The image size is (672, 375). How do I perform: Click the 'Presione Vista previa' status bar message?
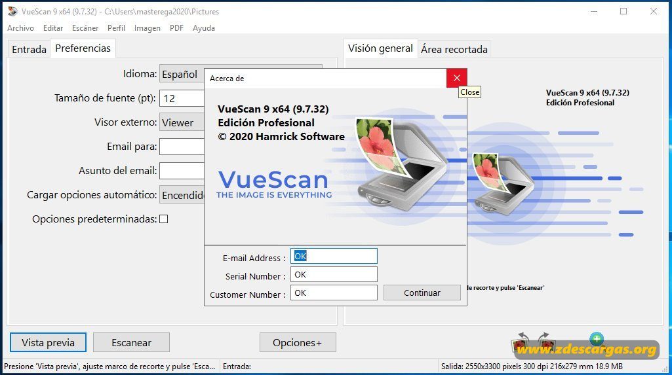pos(109,366)
